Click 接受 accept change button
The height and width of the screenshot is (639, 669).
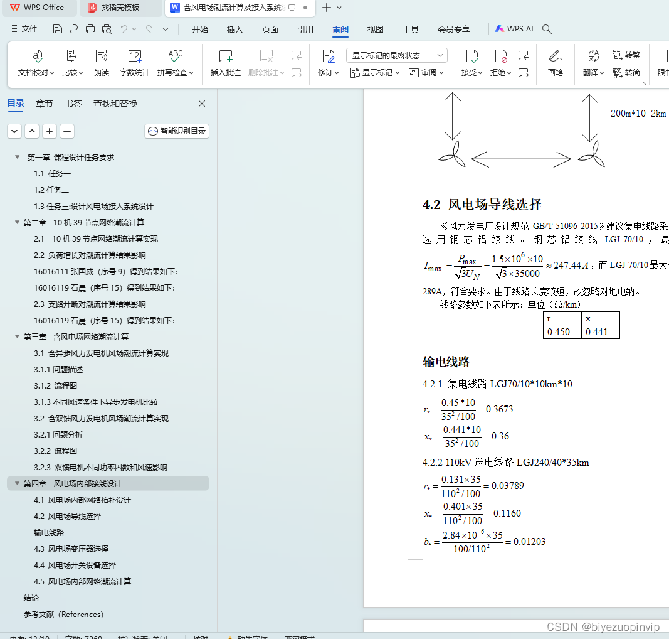point(471,63)
